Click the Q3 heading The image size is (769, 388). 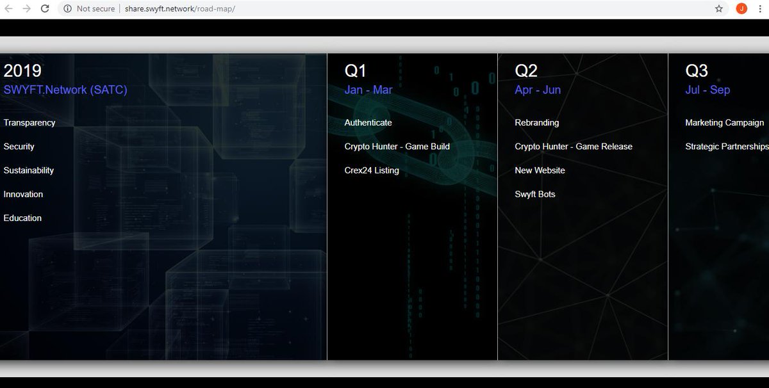click(x=697, y=70)
